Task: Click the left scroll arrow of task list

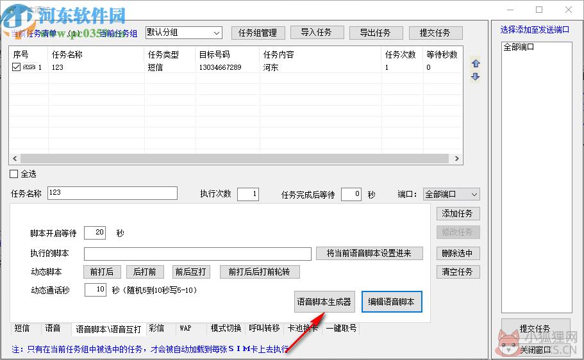Action: 15,159
